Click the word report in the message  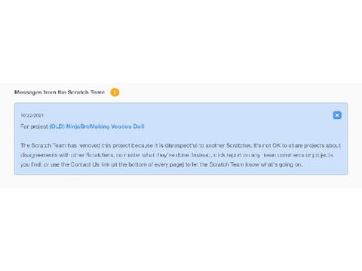(x=235, y=155)
